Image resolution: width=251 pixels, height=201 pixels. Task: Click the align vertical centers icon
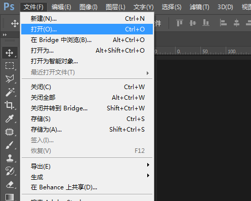193,23
